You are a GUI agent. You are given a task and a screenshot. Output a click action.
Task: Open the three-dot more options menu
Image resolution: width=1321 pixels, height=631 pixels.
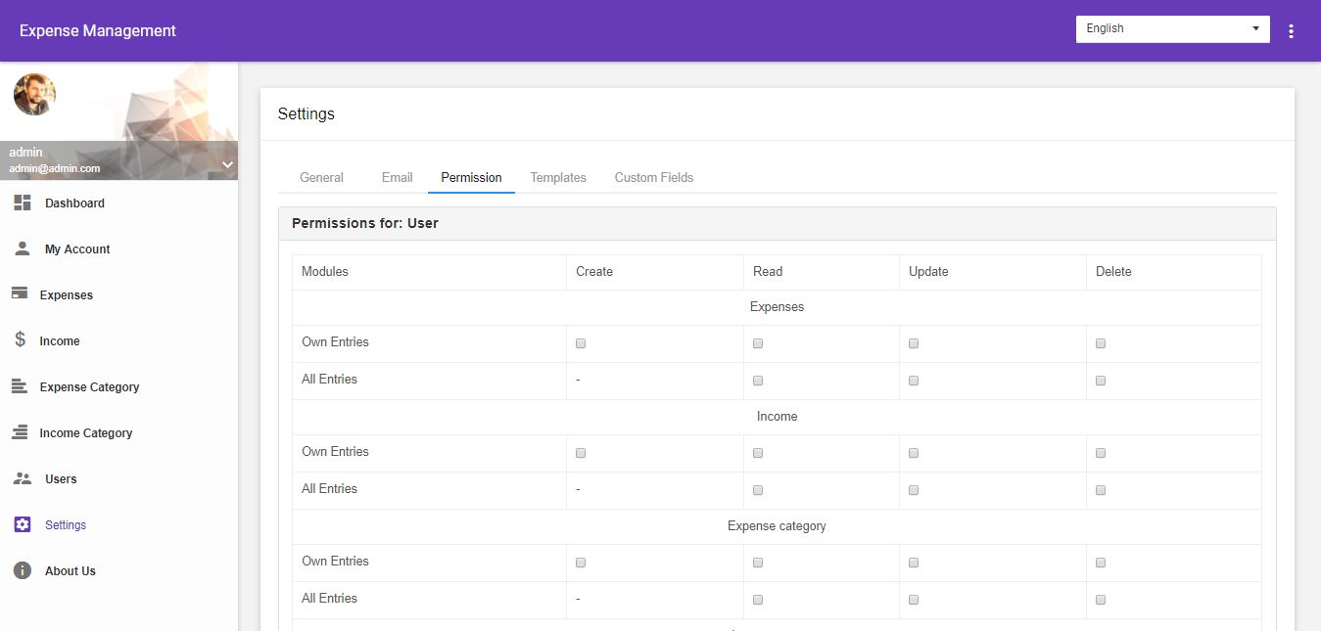(x=1291, y=31)
